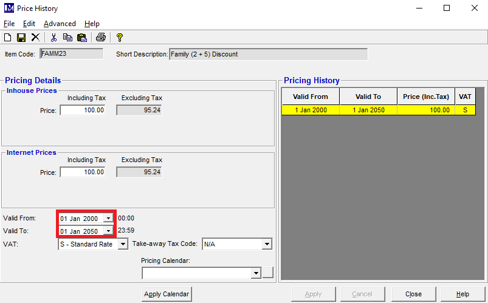Click the disabled Apply button
Screen dimensions: 488x303
(x=313, y=294)
